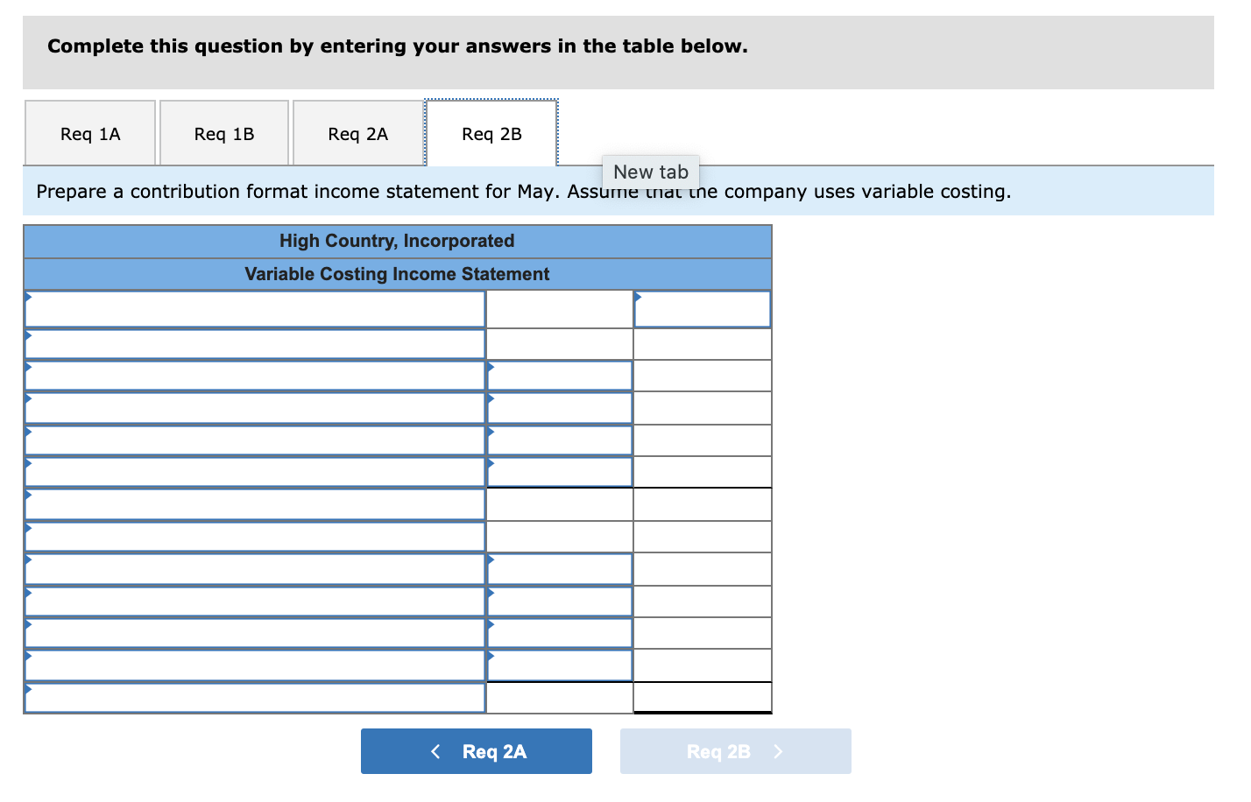
Task: Open the dropdown arrow in the first label row
Action: (x=29, y=298)
